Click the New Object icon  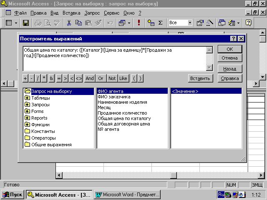(232, 23)
